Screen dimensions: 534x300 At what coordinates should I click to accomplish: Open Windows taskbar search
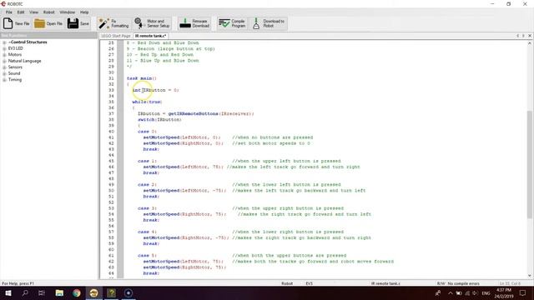click(25, 292)
